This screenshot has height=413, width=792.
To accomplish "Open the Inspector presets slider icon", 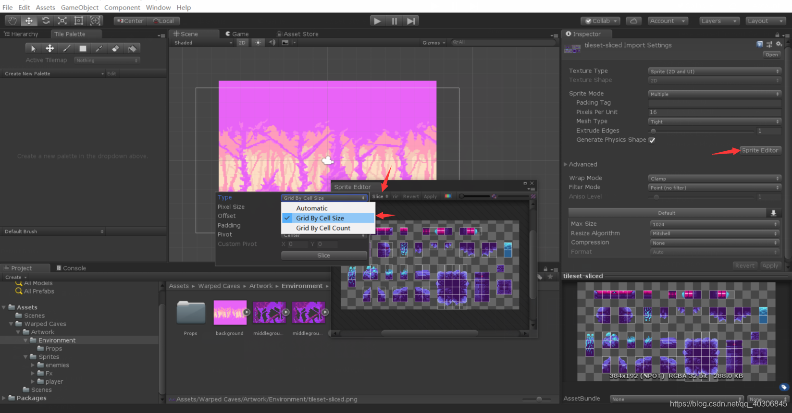I will [x=769, y=44].
